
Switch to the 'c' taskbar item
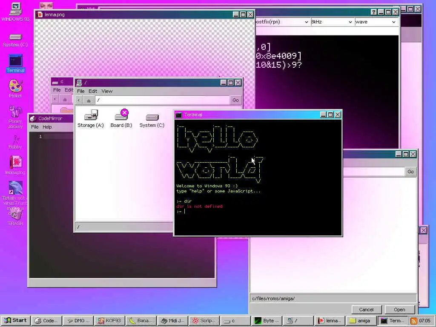[235, 321]
